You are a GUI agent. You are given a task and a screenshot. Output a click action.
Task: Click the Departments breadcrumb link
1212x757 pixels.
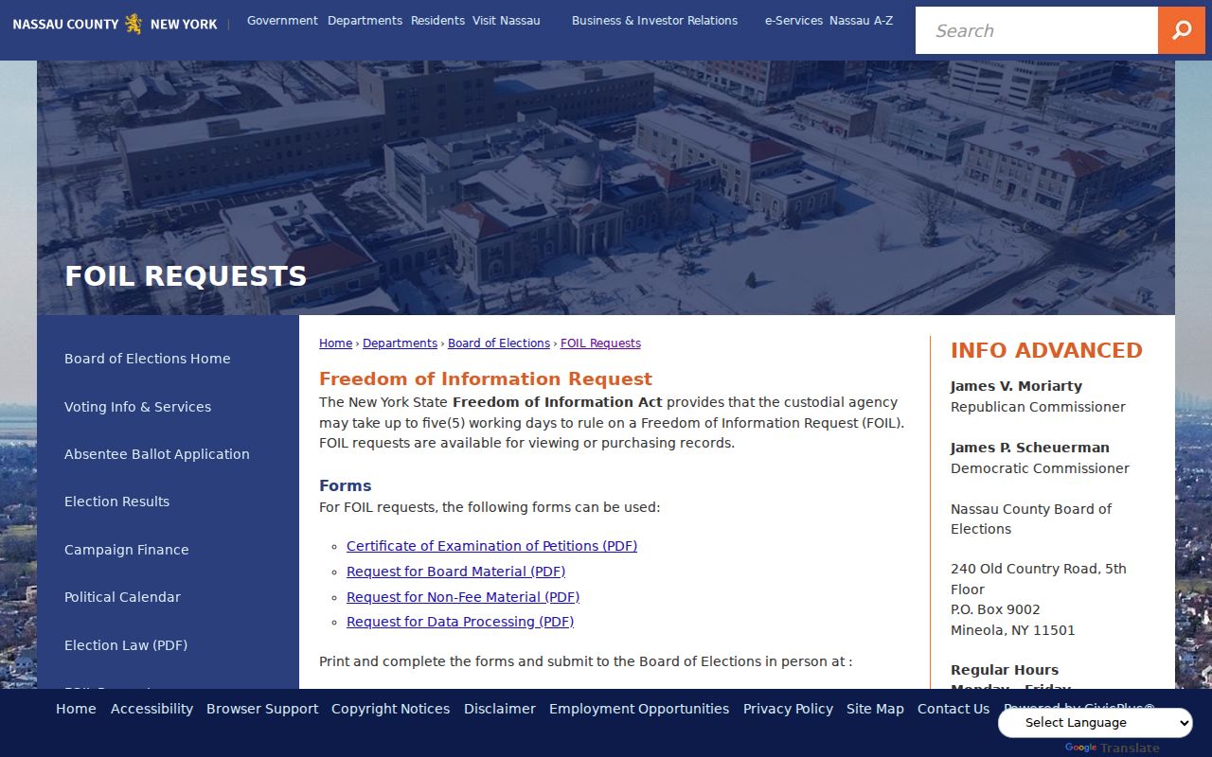(x=400, y=343)
